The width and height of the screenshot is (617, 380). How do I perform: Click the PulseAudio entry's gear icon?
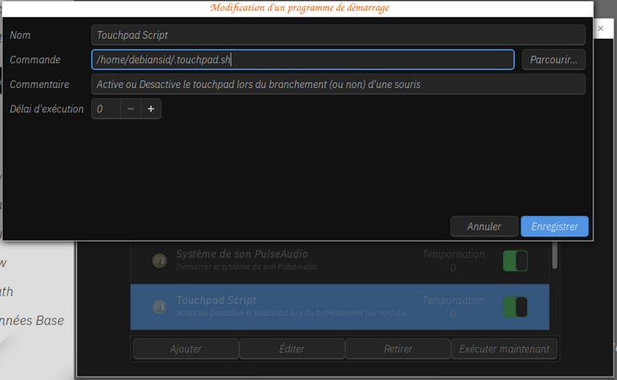pyautogui.click(x=158, y=261)
